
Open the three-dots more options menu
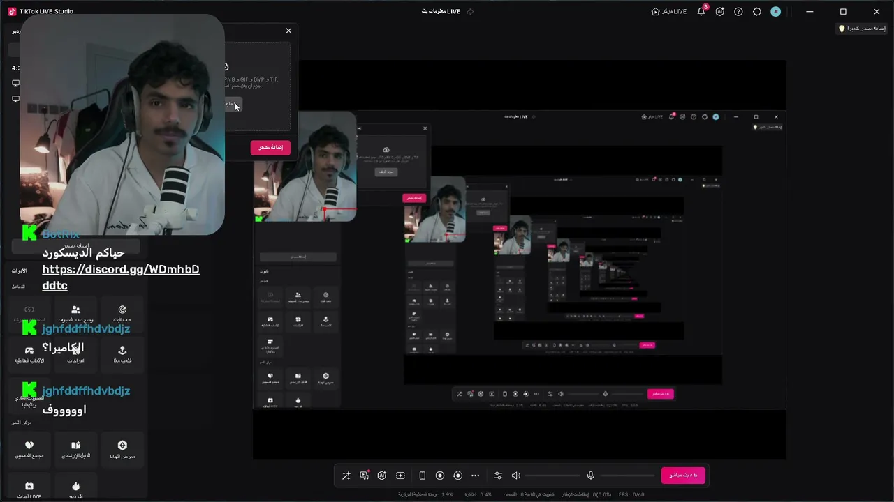tap(476, 476)
